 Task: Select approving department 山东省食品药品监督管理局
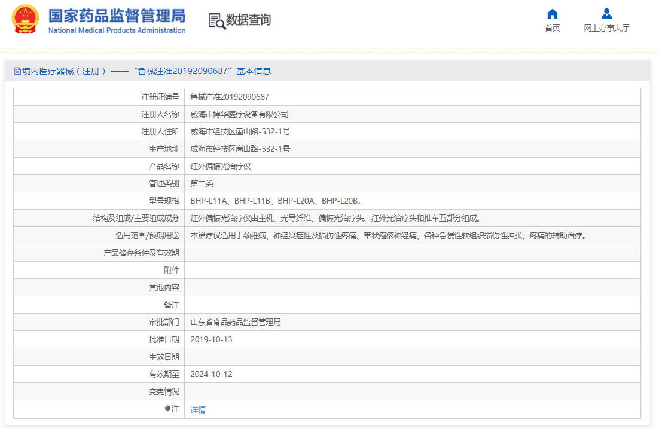236,322
